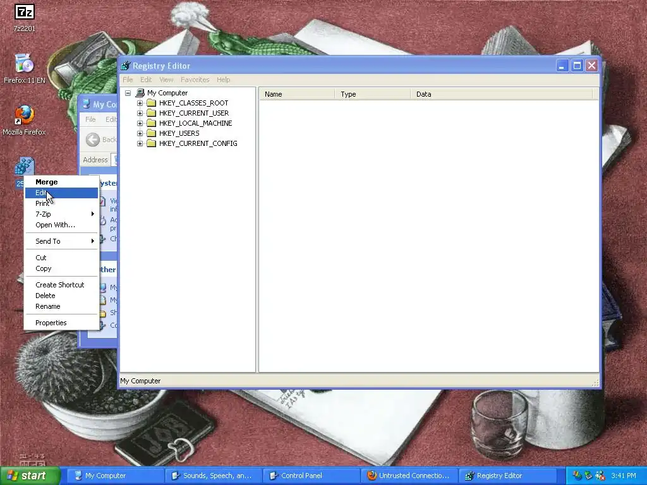Choose Merge from the context menu
This screenshot has width=647, height=485.
61,182
